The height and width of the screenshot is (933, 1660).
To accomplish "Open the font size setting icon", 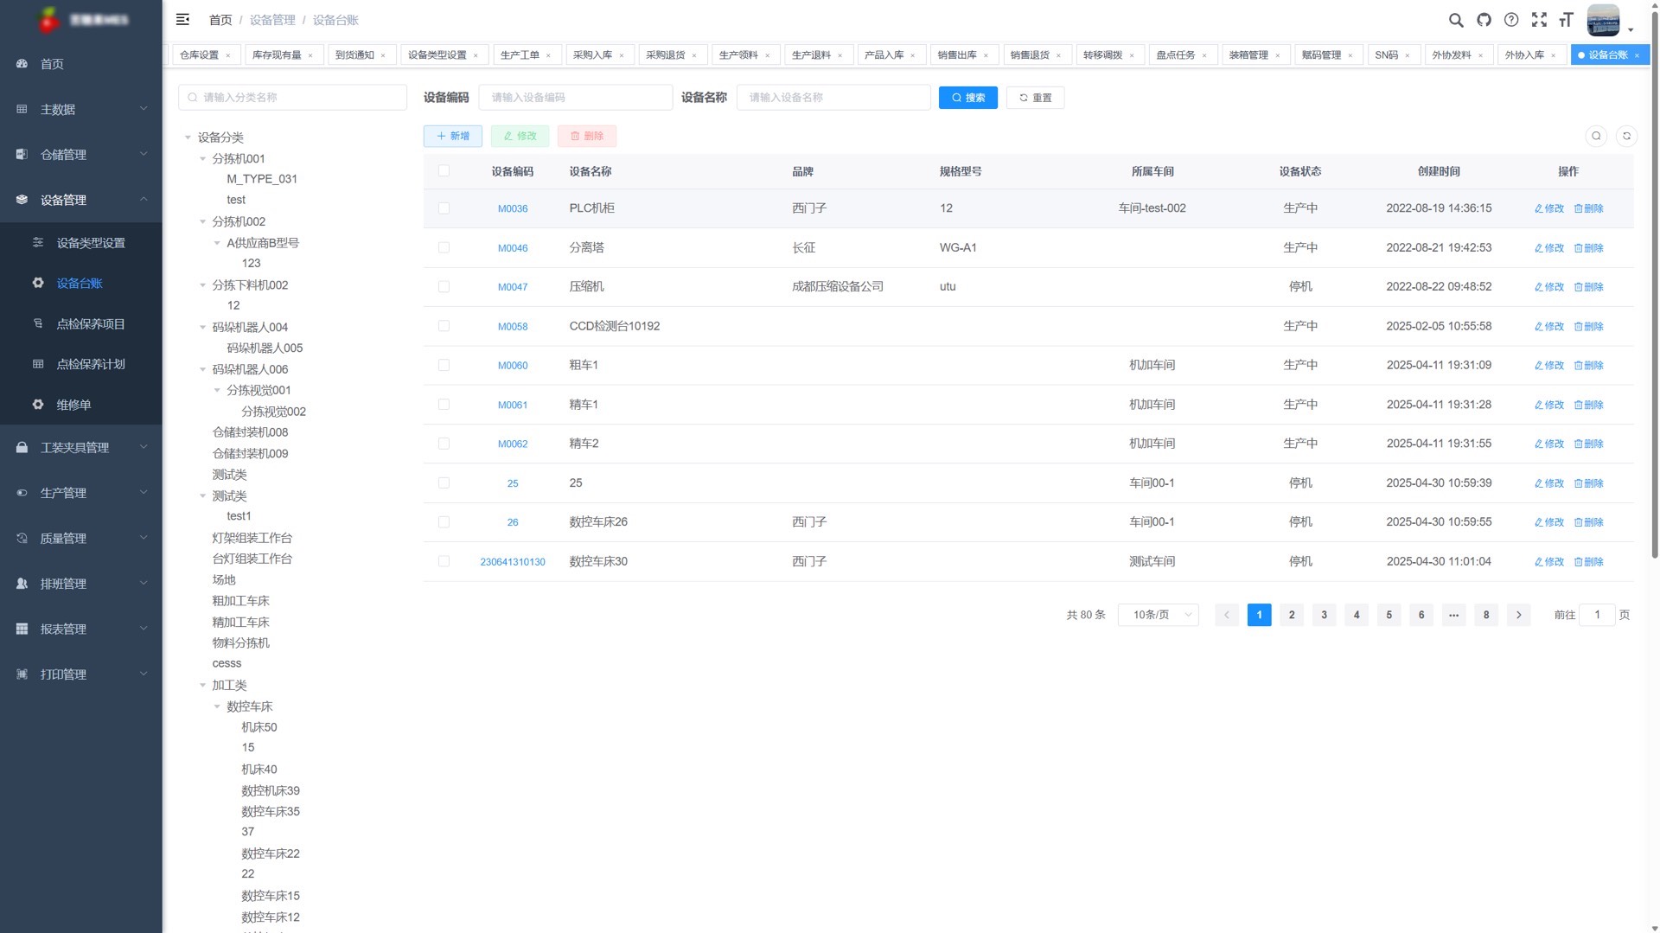I will (x=1566, y=20).
